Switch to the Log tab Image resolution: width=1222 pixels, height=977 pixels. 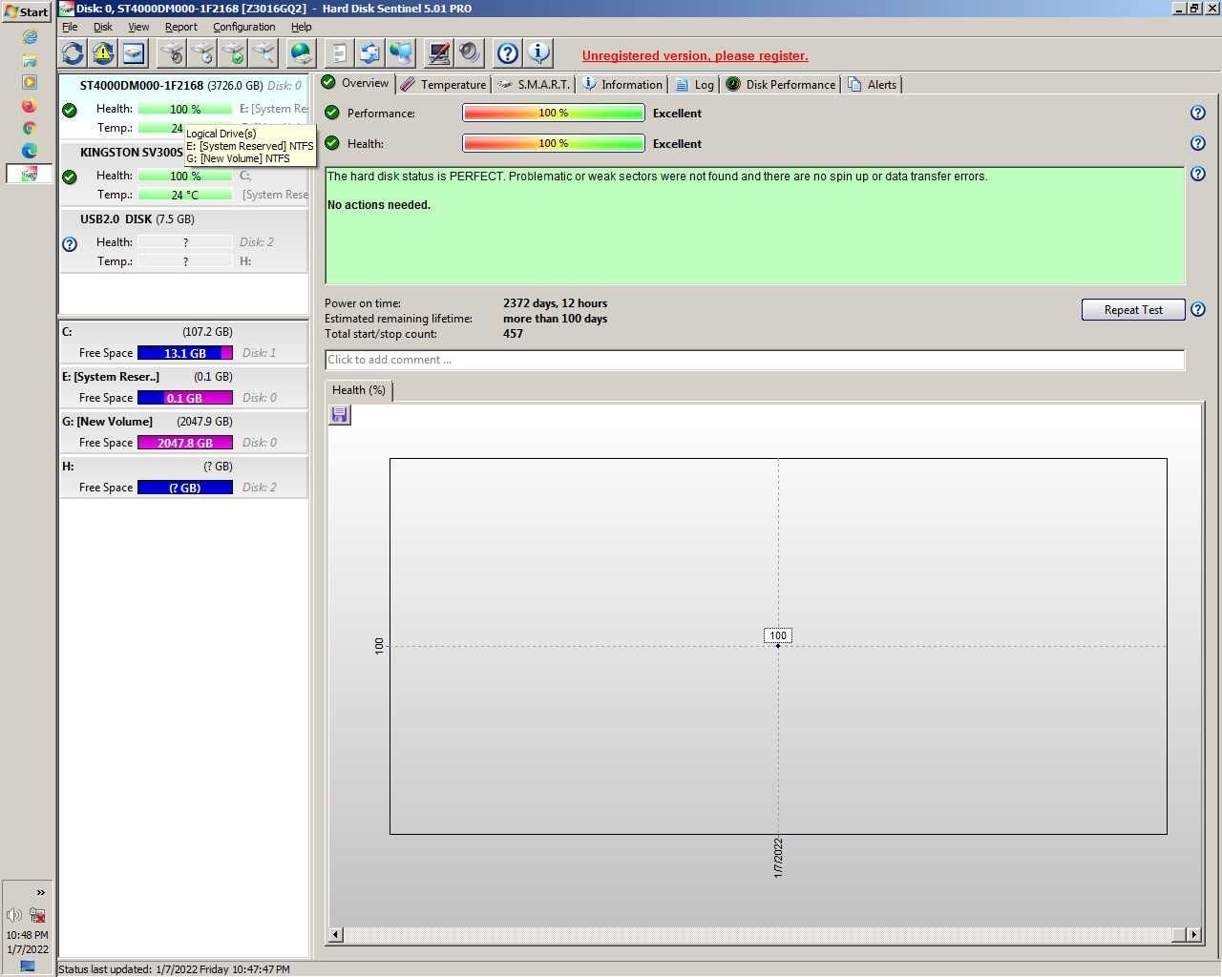[x=694, y=84]
